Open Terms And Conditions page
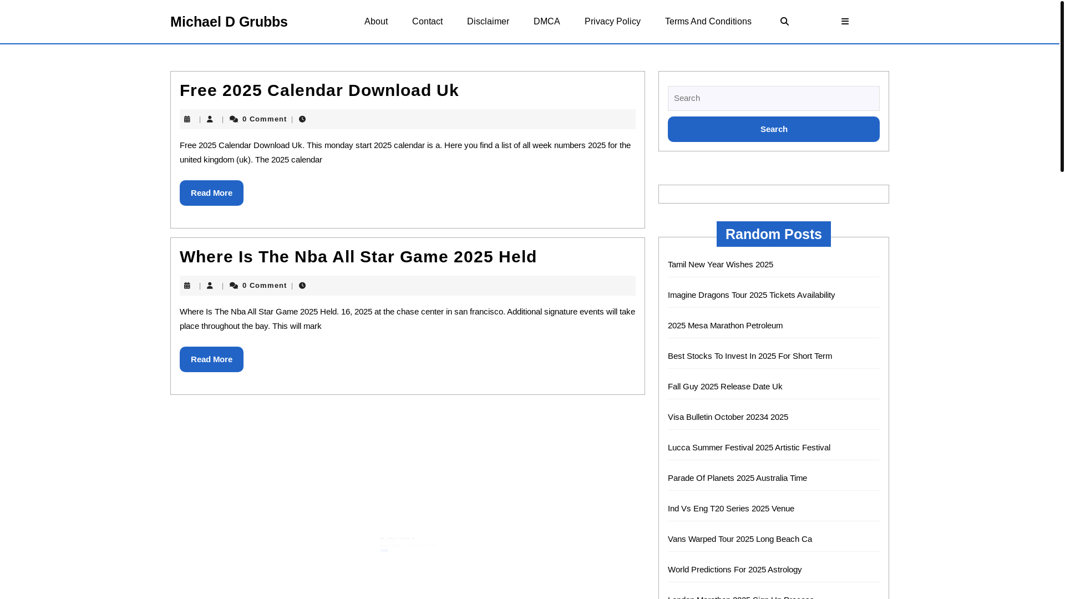Viewport: 1065px width, 599px height. click(x=708, y=21)
